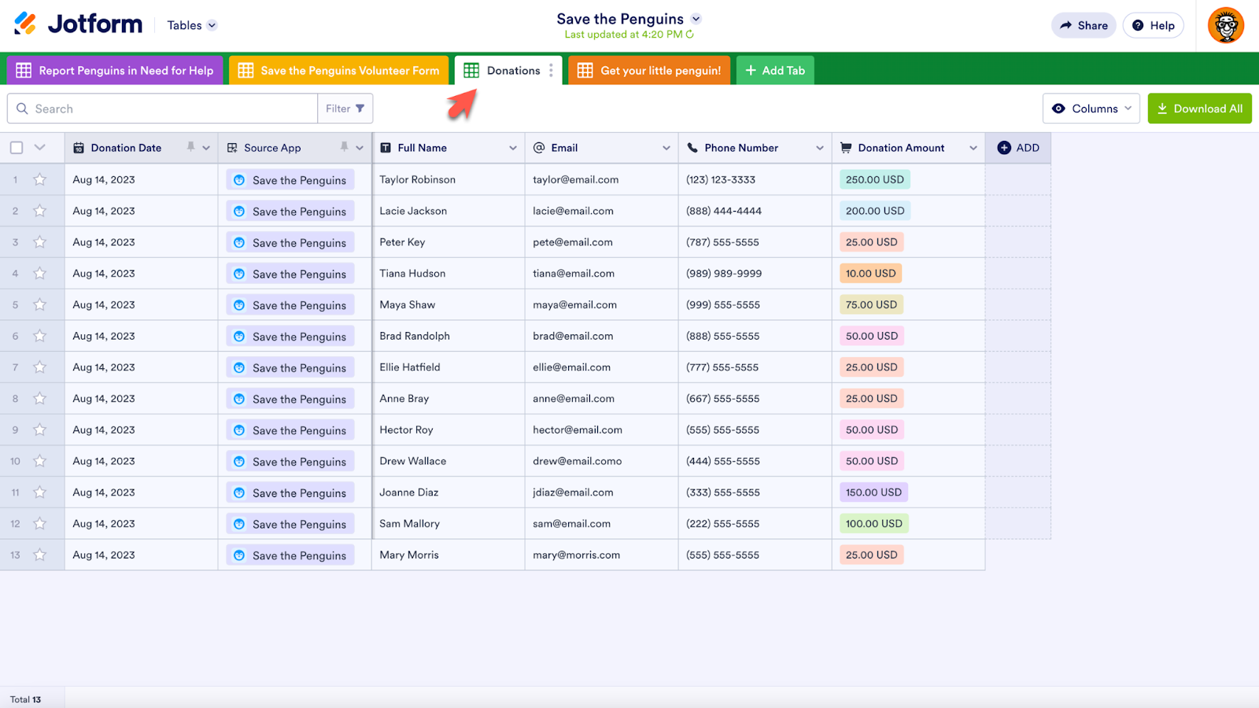Open the user avatar profile menu
The height and width of the screenshot is (708, 1259).
[x=1225, y=26]
